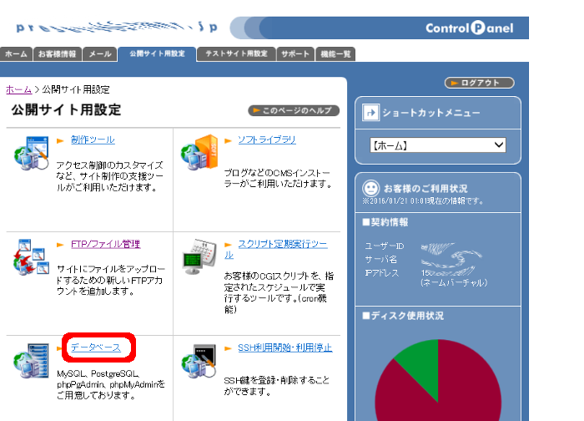Click the アクセス制御のカスタマイズ description text

[x=109, y=176]
